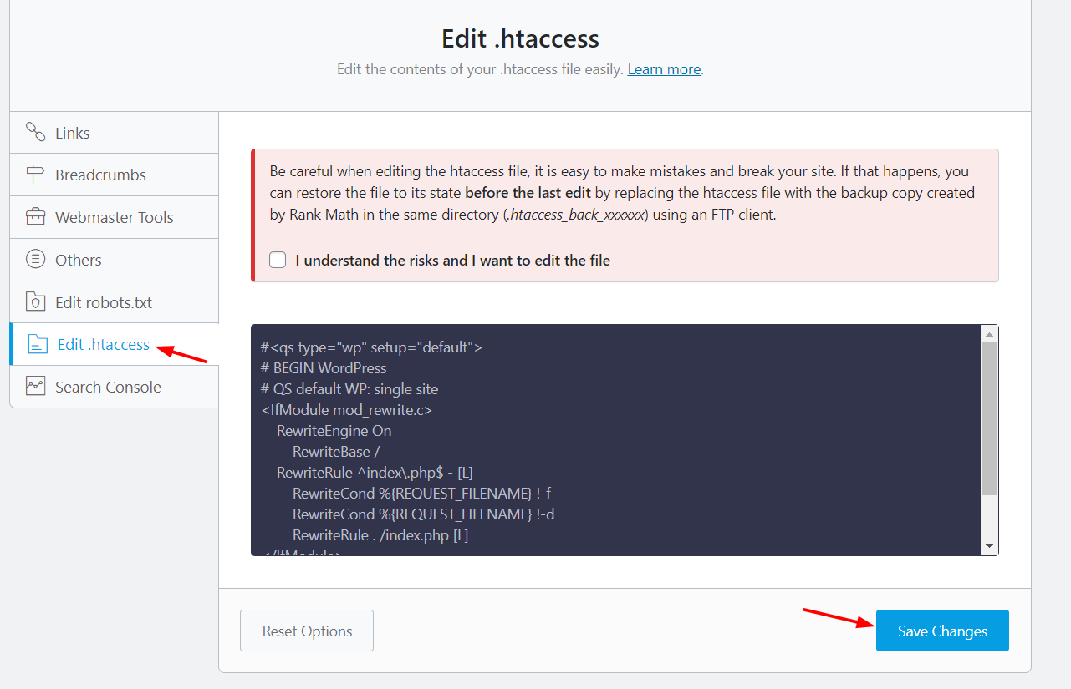Click the 'I understand the risks' label text

pos(453,261)
